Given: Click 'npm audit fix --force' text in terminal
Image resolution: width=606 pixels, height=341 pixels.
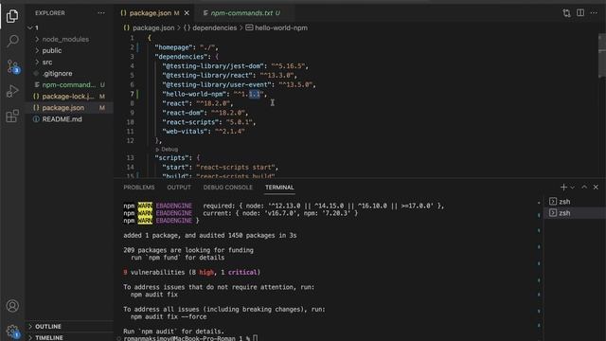Looking at the screenshot, I should (169, 316).
